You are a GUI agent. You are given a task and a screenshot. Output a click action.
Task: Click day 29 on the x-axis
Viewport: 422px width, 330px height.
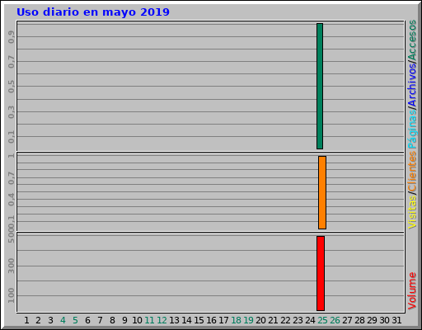(x=372, y=320)
